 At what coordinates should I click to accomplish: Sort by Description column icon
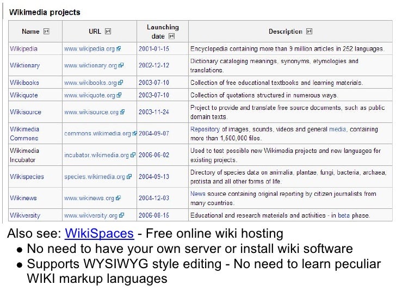(309, 32)
